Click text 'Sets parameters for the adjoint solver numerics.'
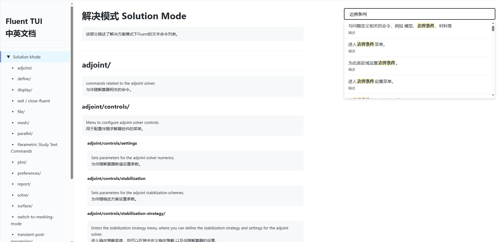Viewport: 498px width, 242px height. 133,158
